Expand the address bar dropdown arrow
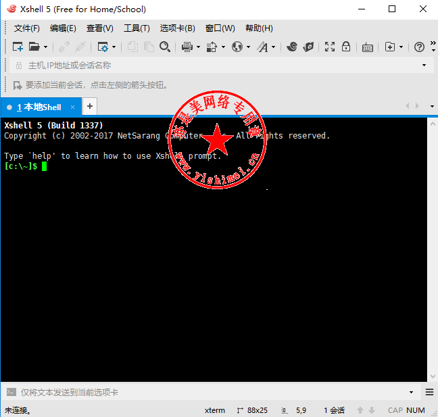The height and width of the screenshot is (417, 438). click(x=424, y=66)
